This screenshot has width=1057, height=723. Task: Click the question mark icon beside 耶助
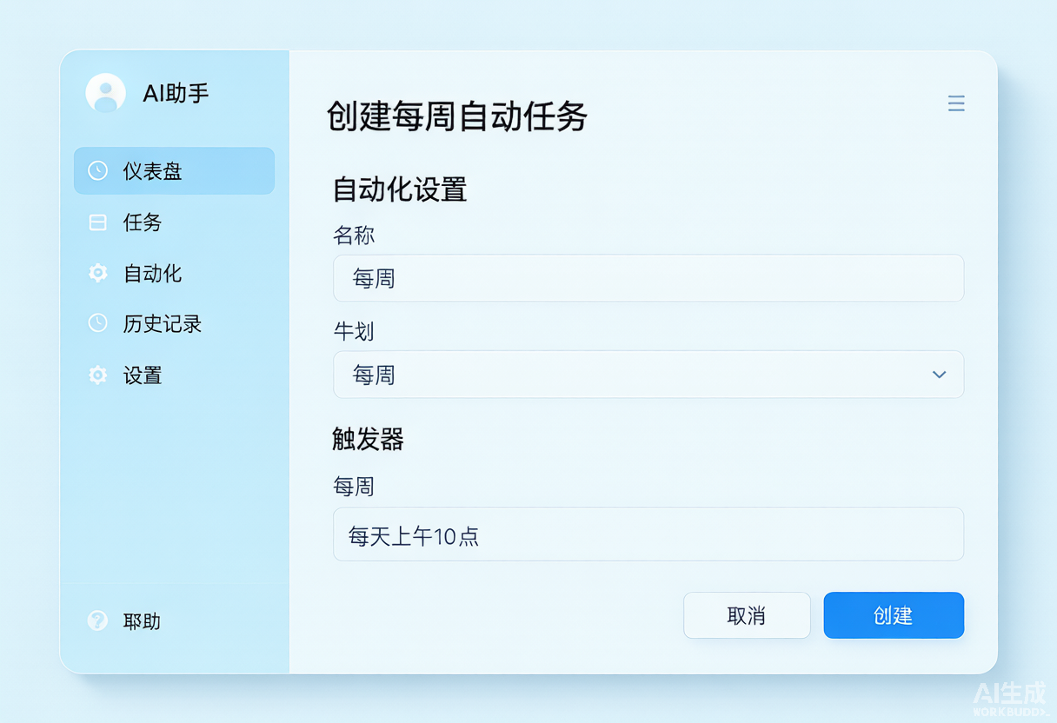pos(98,620)
